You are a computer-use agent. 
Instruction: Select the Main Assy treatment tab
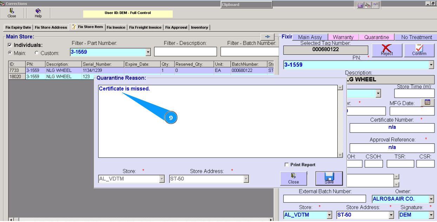coord(310,37)
